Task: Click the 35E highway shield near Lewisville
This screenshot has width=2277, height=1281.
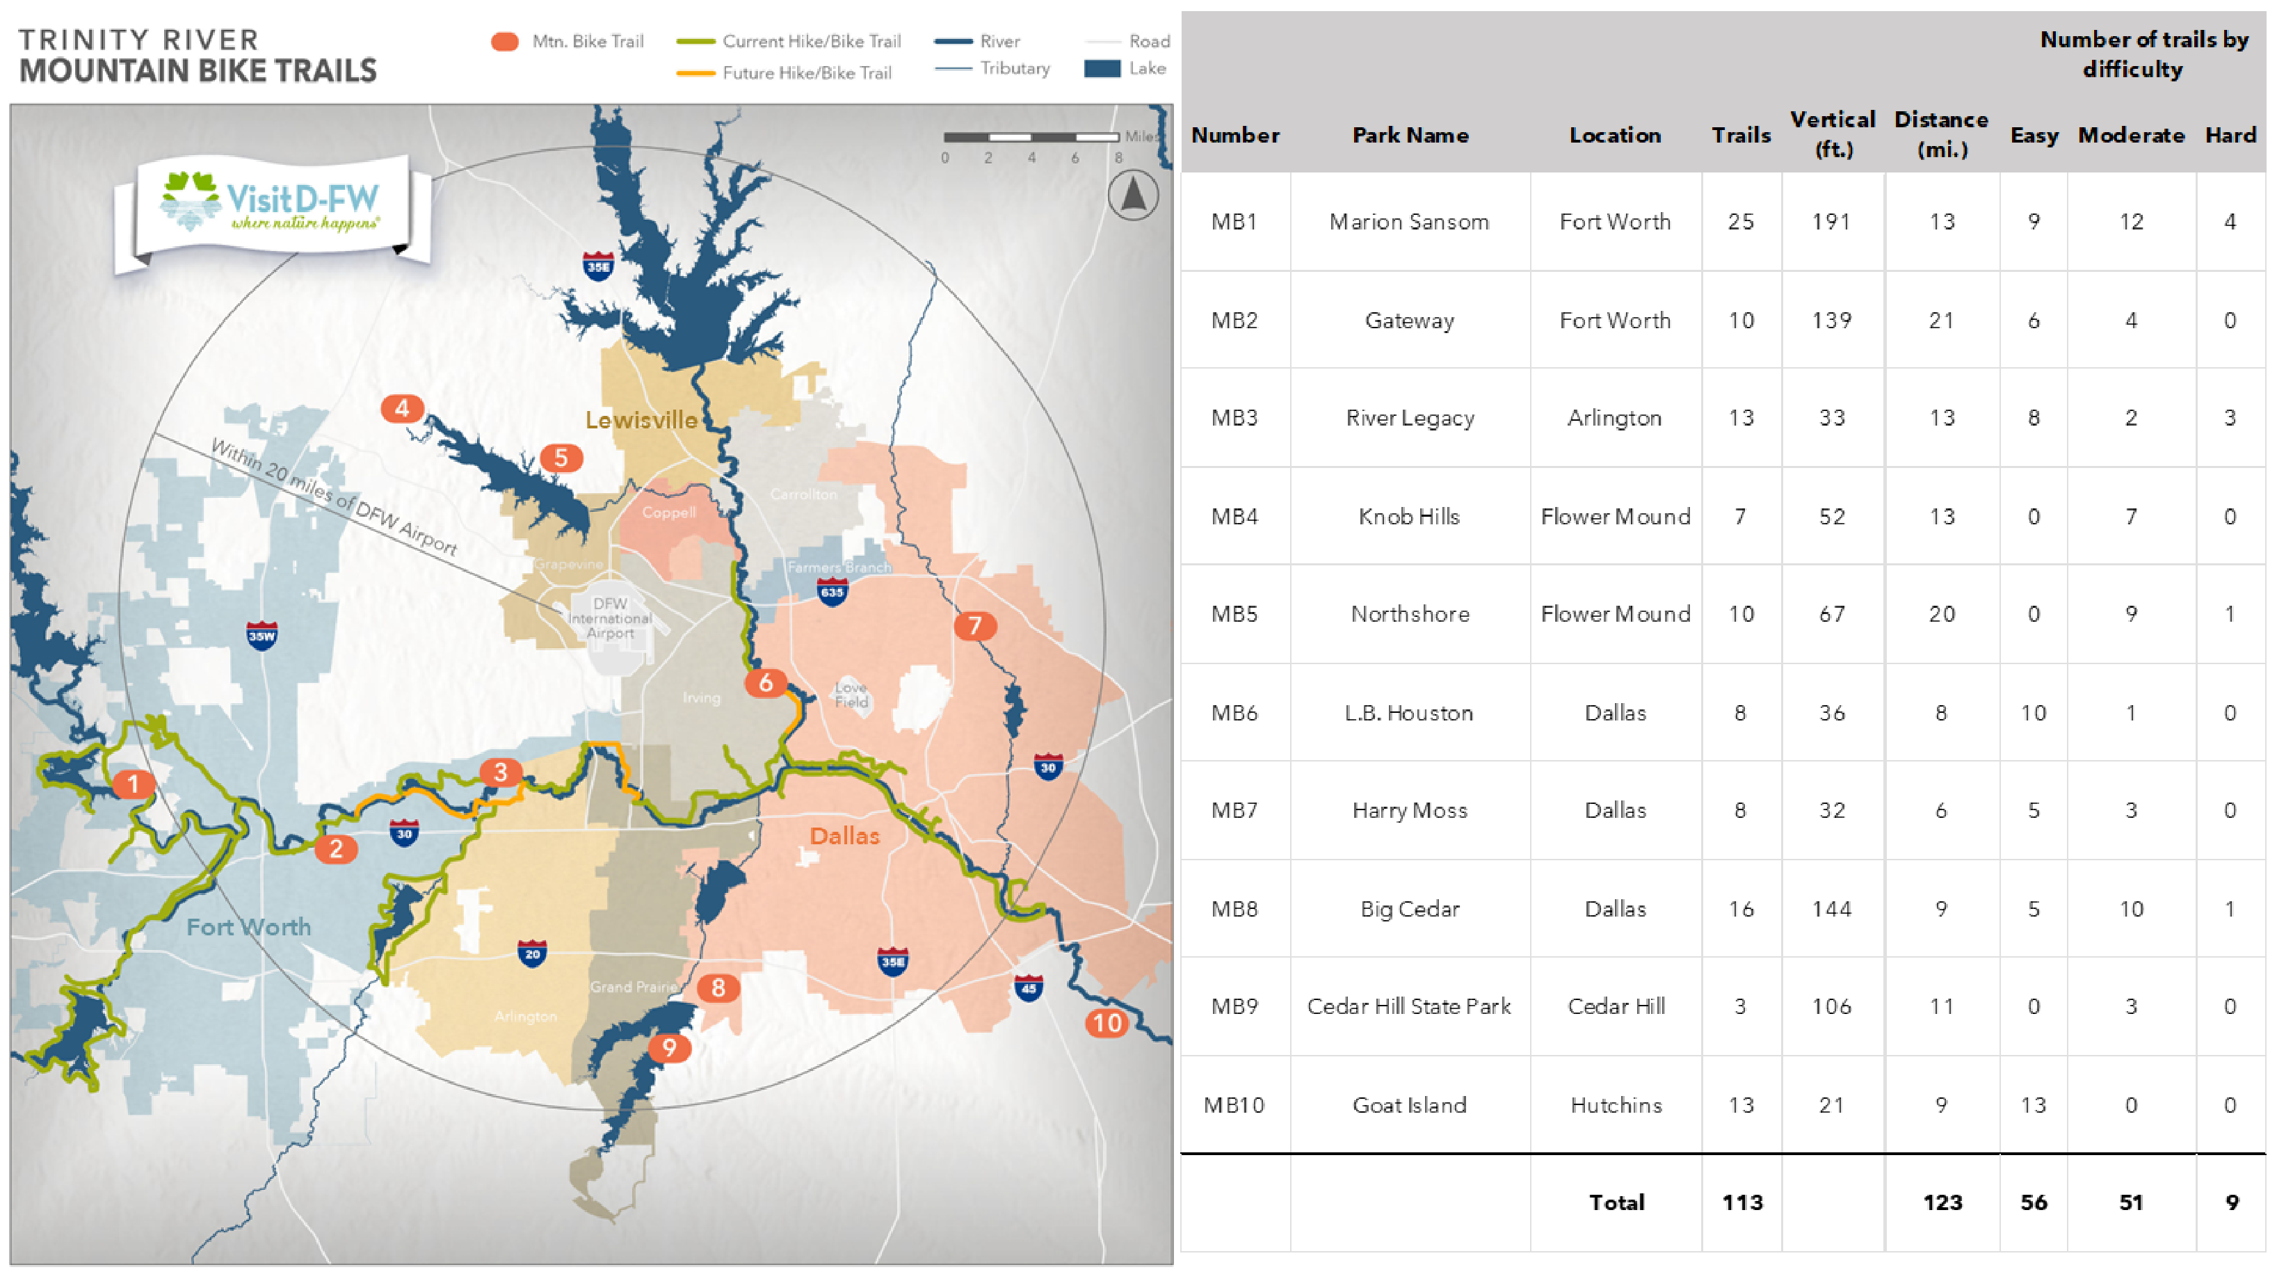Action: pyautogui.click(x=598, y=266)
